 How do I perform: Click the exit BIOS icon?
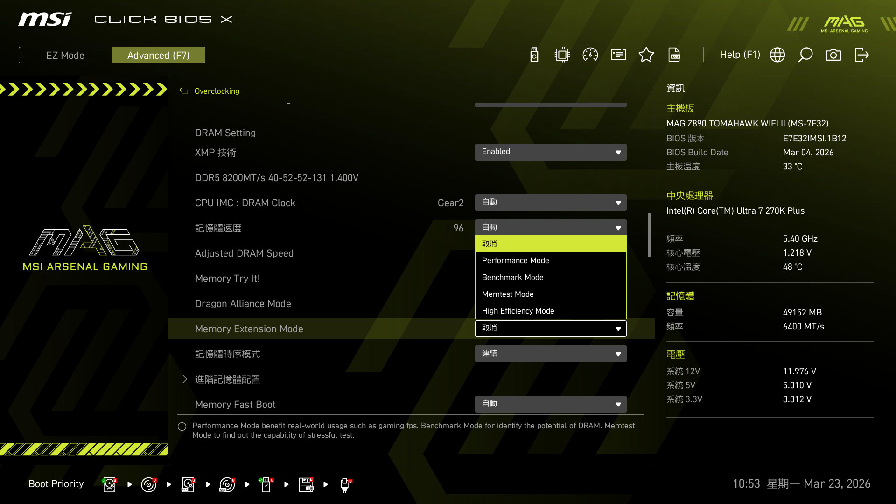(861, 55)
